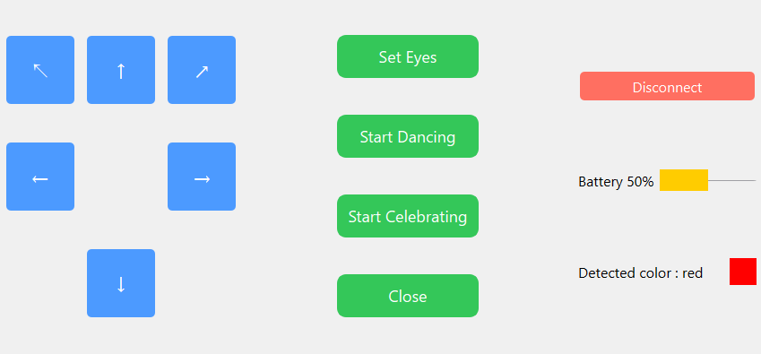Screen dimensions: 761x354
Task: Steer right using the right arrow button
Action: pyautogui.click(x=202, y=177)
